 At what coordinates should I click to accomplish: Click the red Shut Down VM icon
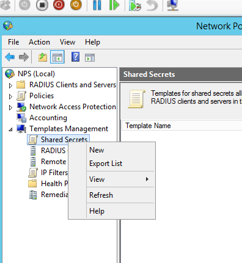tap(59, 4)
